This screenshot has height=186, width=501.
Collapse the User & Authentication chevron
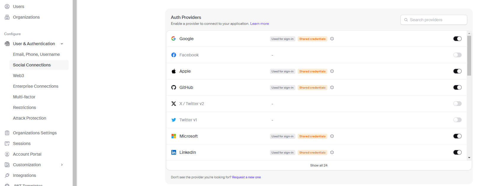(x=62, y=44)
